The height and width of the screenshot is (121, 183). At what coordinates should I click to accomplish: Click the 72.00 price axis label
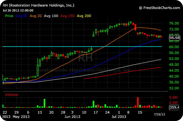tap(174, 29)
